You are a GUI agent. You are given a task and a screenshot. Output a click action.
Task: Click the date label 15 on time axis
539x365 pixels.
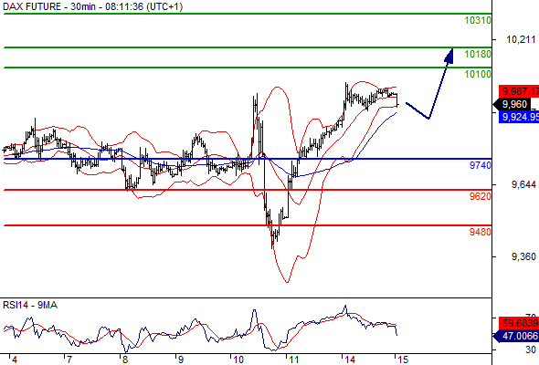click(403, 360)
